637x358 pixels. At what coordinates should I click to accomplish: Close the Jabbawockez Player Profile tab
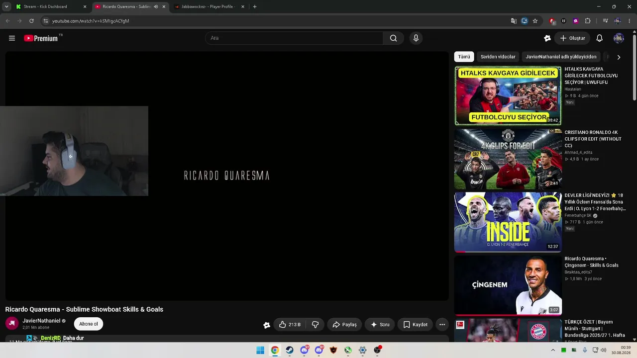click(x=242, y=7)
